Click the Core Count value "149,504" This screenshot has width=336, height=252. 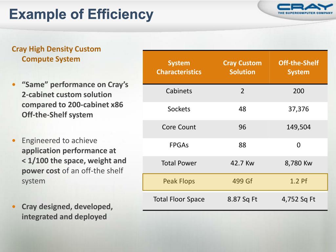coord(299,127)
